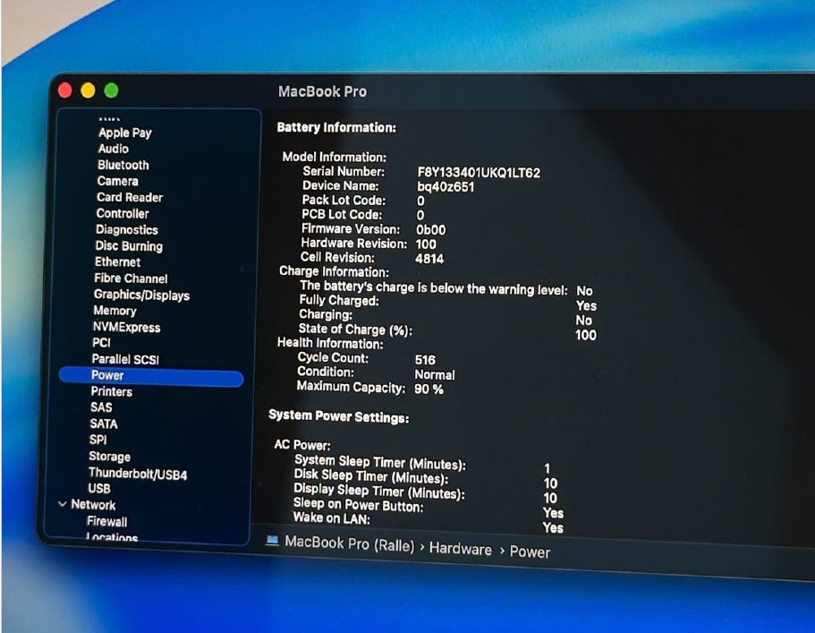Open NVMExpress sidebar item
The height and width of the screenshot is (633, 815).
click(126, 327)
